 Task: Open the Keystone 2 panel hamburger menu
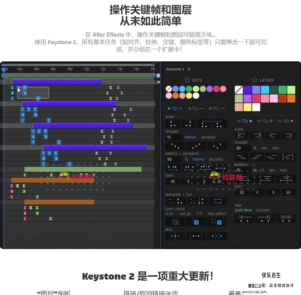[x=189, y=69]
